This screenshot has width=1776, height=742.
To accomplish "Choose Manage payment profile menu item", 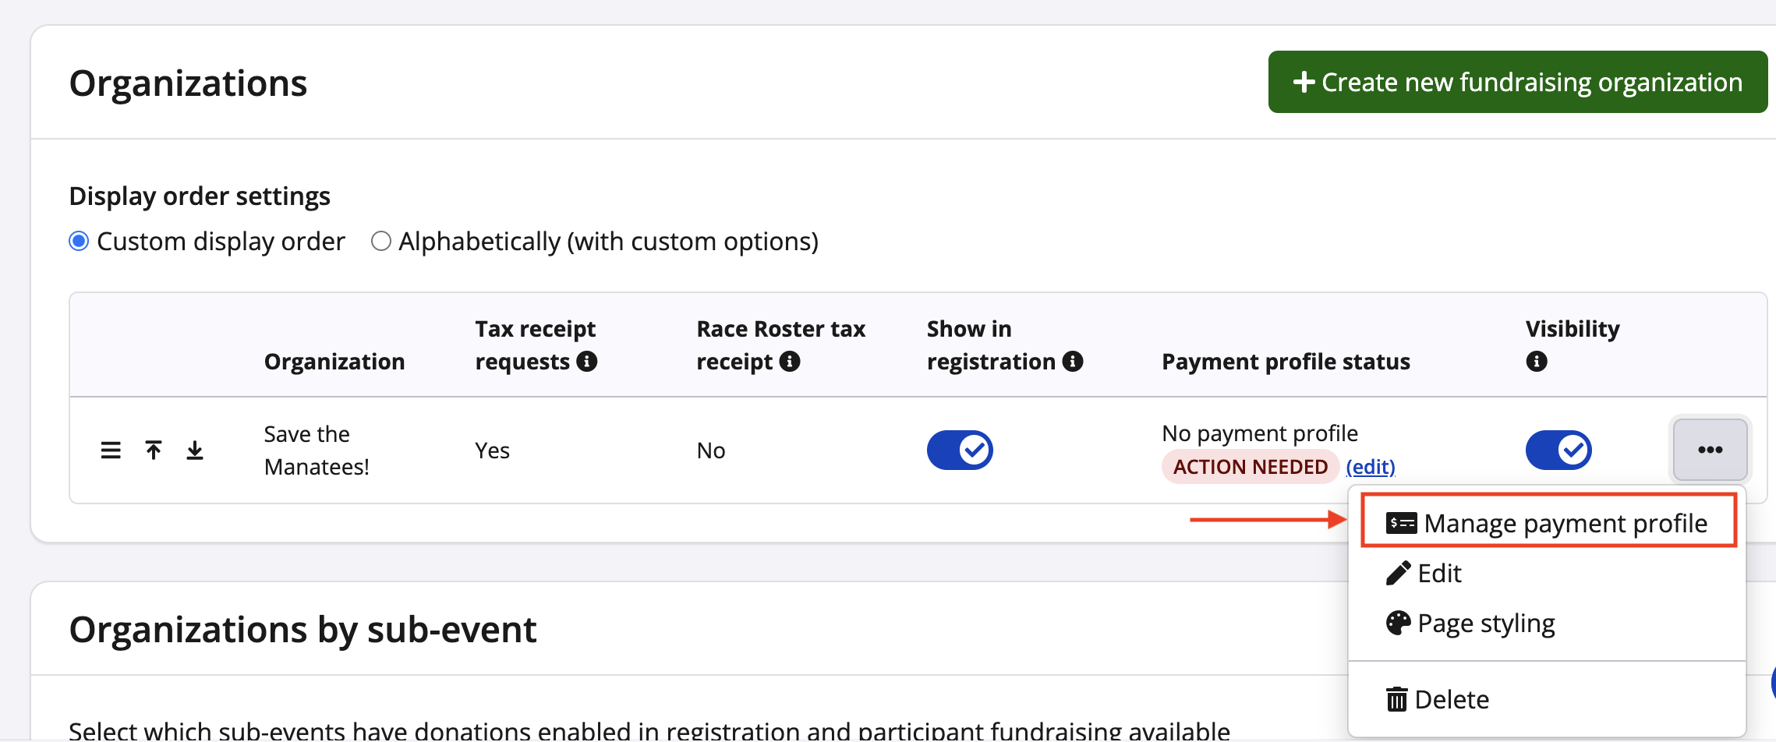I will (x=1565, y=523).
